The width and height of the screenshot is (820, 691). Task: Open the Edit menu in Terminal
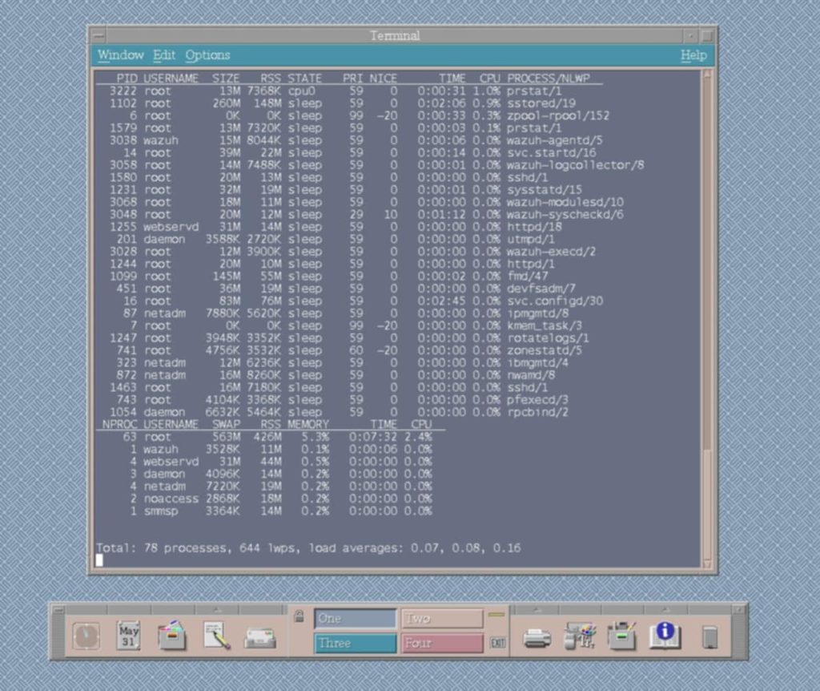164,55
